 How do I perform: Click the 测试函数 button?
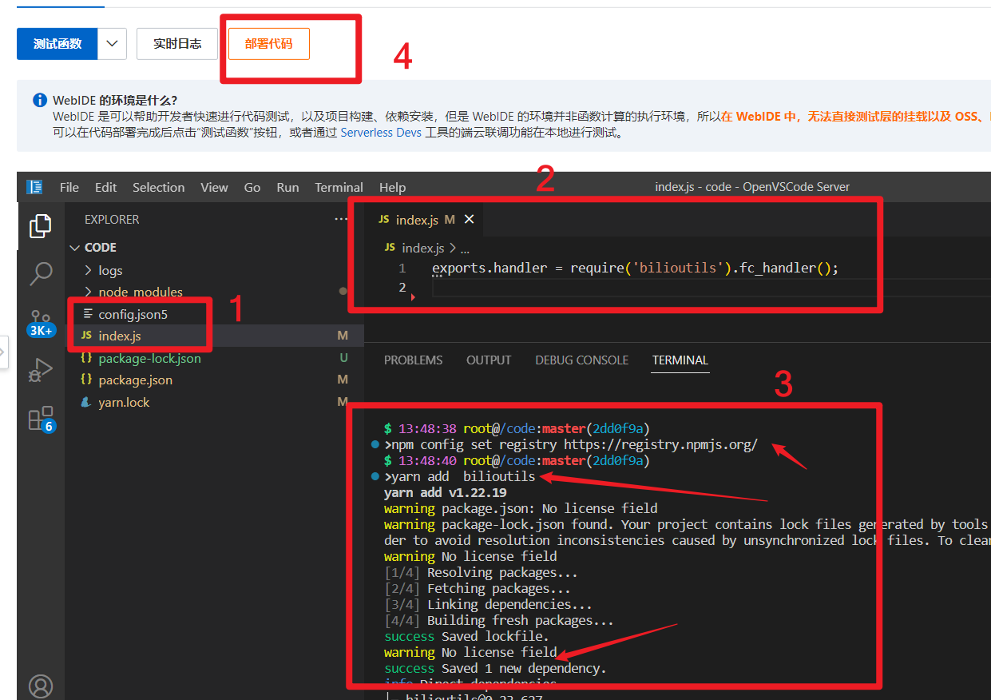coord(57,44)
